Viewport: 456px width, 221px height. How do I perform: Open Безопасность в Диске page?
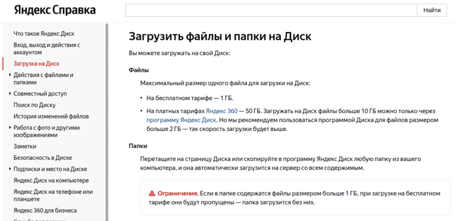pyautogui.click(x=43, y=158)
